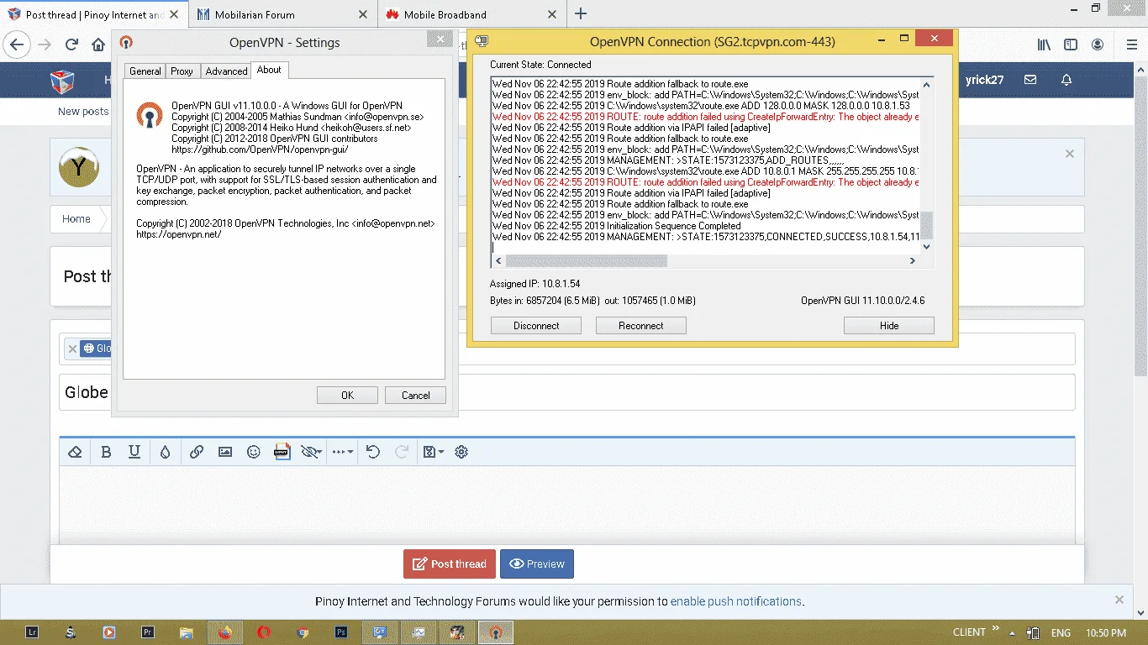Click the Preview button
This screenshot has height=645, width=1148.
click(537, 564)
